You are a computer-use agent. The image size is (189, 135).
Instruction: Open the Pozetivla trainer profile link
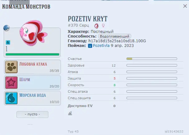click(x=101, y=46)
